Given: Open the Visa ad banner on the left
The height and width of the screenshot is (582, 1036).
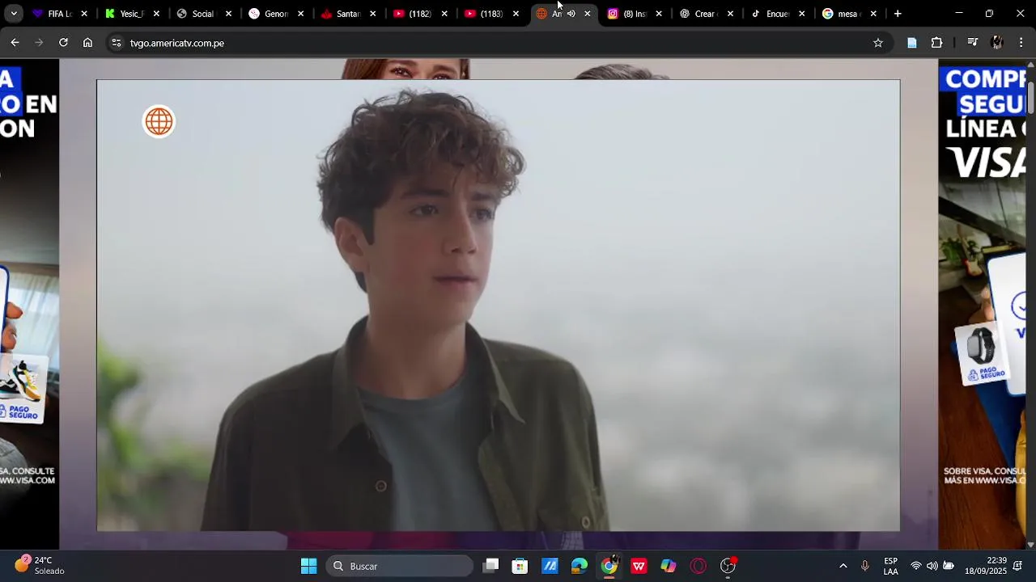Looking at the screenshot, I should 29,305.
